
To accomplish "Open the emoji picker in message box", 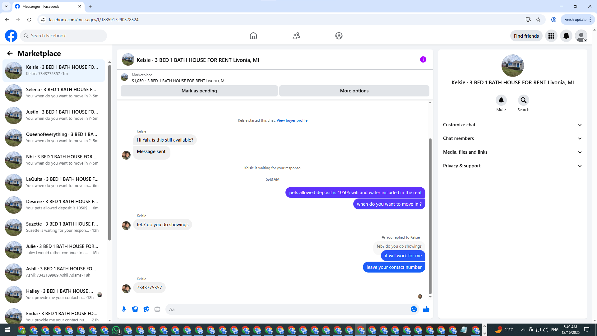I will click(x=414, y=309).
